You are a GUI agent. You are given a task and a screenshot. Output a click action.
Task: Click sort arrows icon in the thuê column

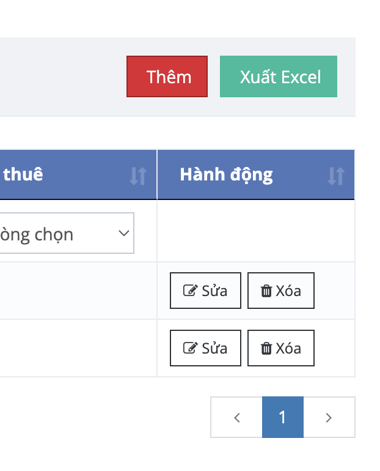click(138, 176)
